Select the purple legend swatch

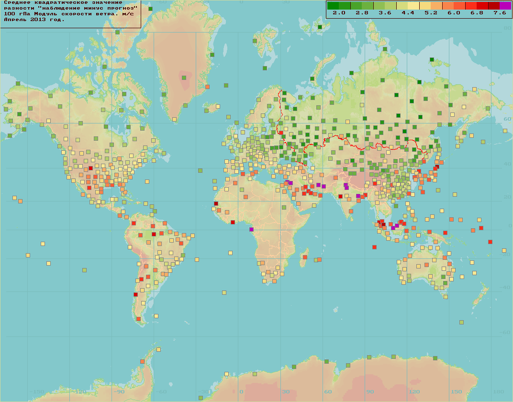click(x=505, y=6)
